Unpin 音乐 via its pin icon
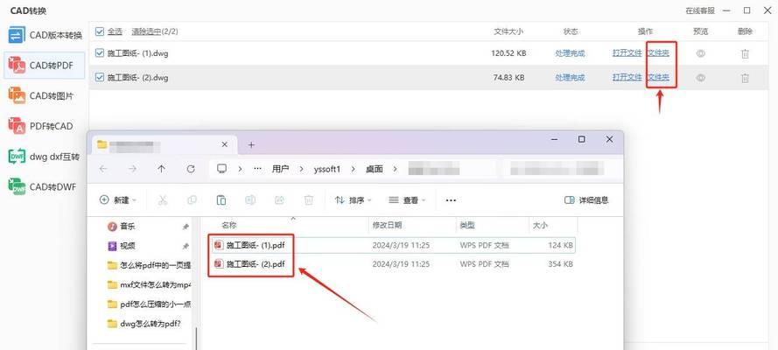The width and height of the screenshot is (778, 350). click(185, 227)
